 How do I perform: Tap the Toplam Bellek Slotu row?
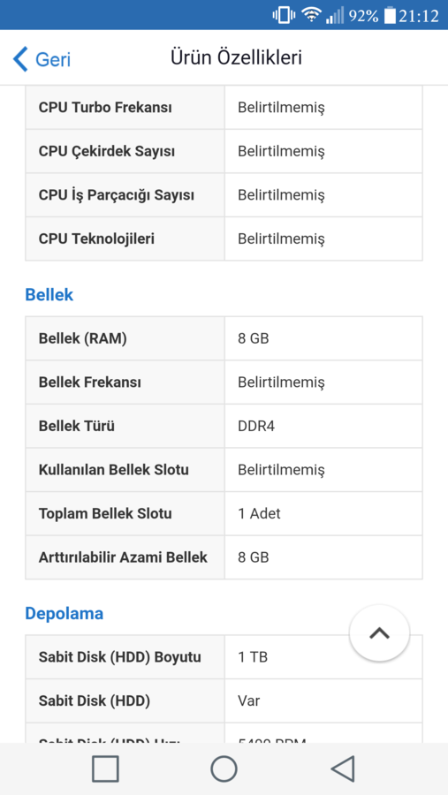click(224, 513)
